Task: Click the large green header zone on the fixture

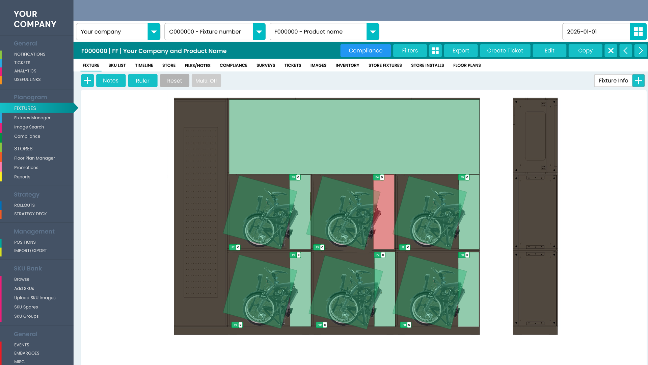Action: pyautogui.click(x=354, y=137)
